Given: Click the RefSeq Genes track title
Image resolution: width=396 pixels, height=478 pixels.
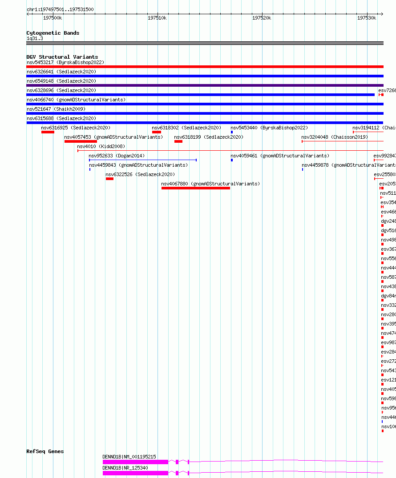Looking at the screenshot, I should coord(45,451).
